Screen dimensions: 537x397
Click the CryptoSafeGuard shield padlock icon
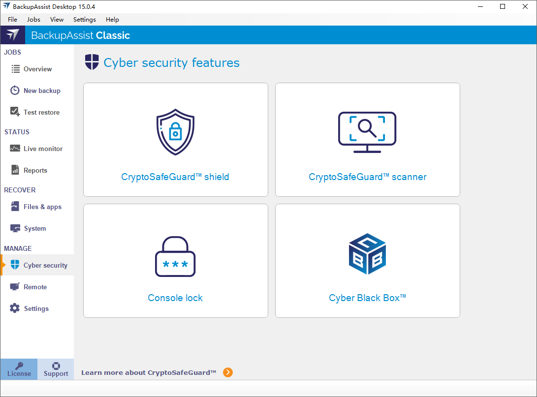[x=175, y=132]
